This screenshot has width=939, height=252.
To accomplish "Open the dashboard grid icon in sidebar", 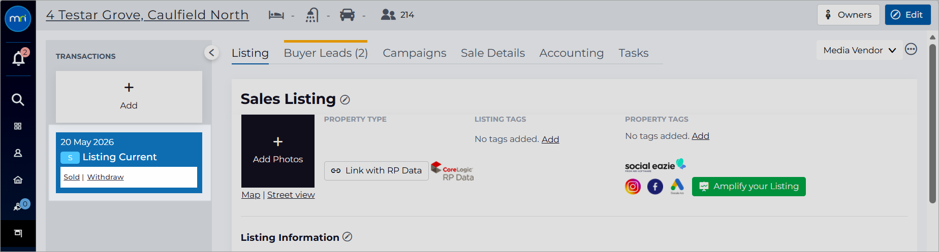I will click(x=18, y=126).
